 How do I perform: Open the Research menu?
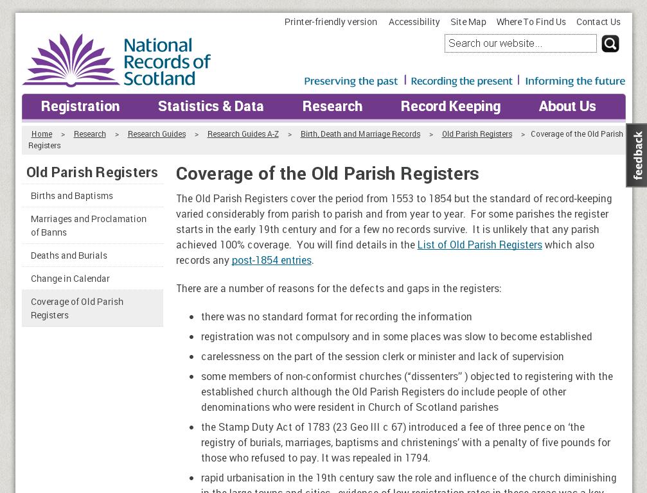click(332, 106)
